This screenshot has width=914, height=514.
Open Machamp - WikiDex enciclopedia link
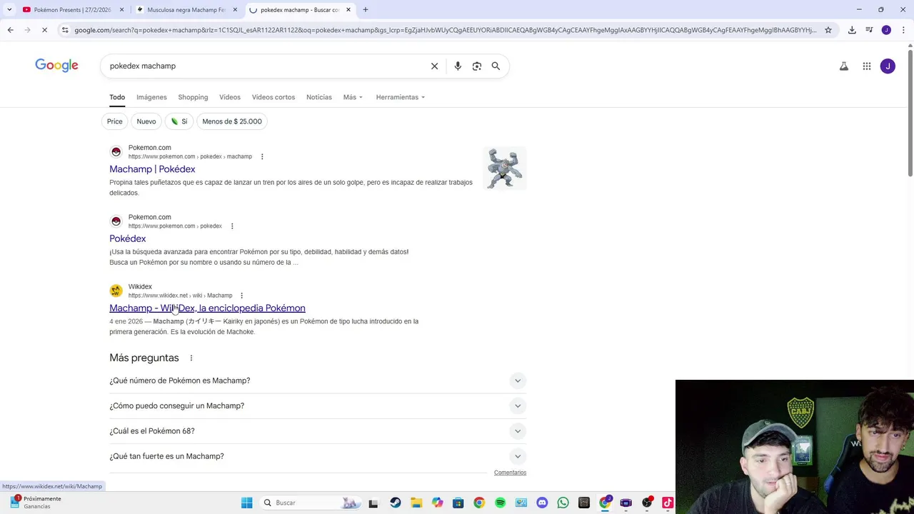(207, 308)
